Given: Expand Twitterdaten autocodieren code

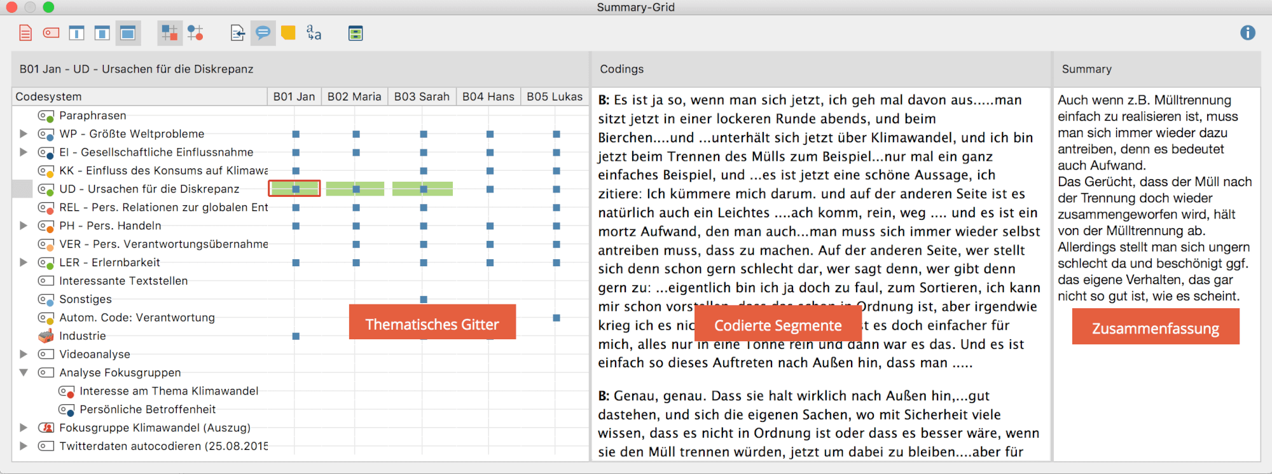Looking at the screenshot, I should (24, 446).
